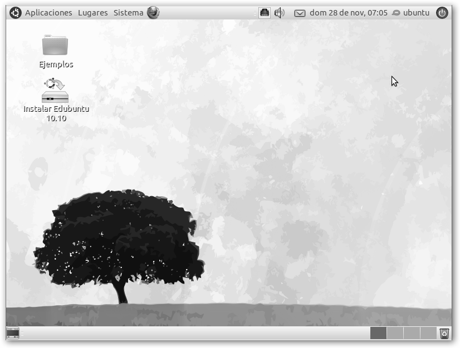This screenshot has height=348, width=460.
Task: Click the Ubuntu logo in the top panel
Action: pos(15,13)
